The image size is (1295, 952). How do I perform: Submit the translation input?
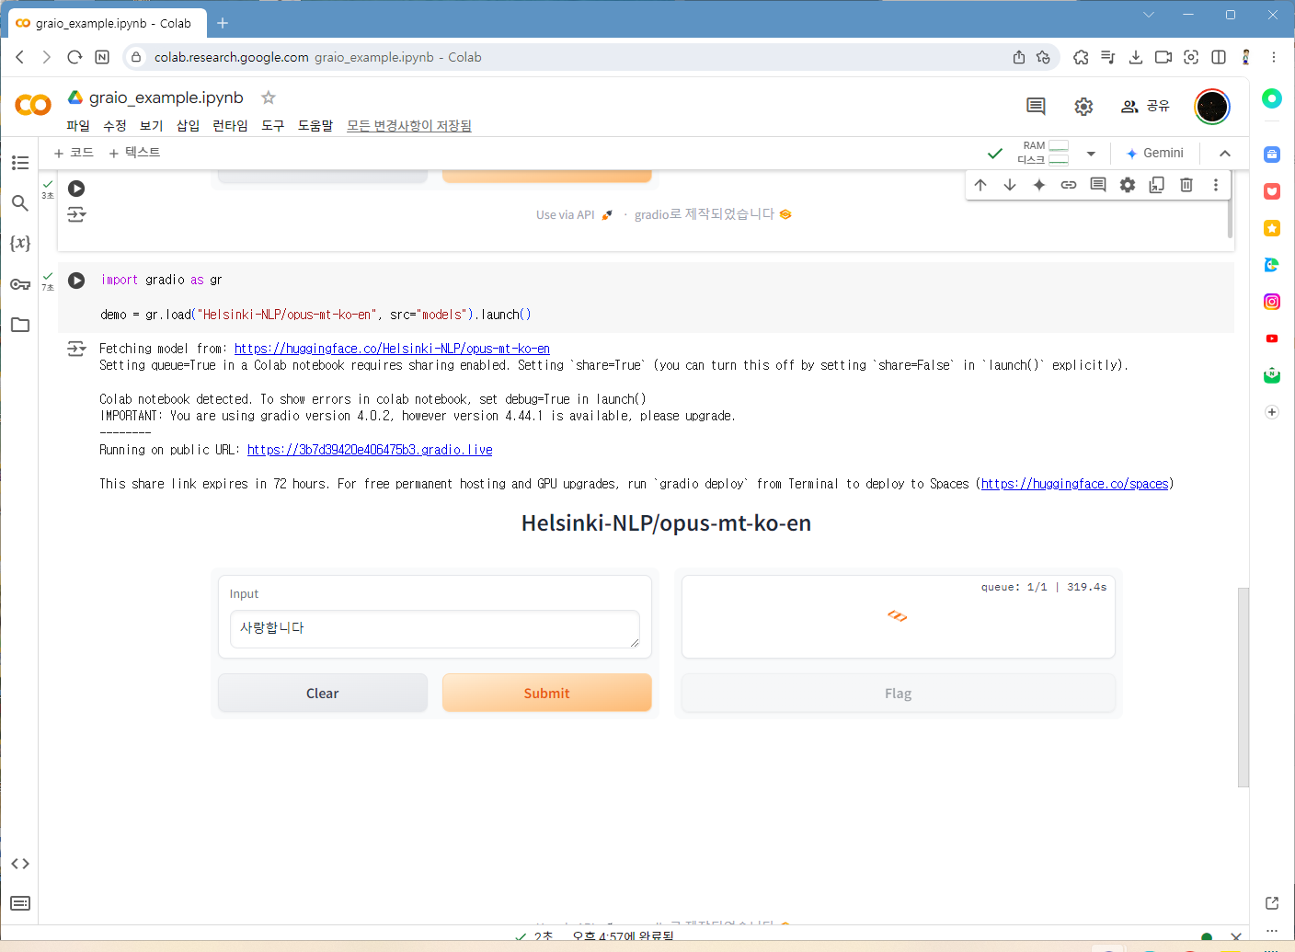pyautogui.click(x=547, y=693)
